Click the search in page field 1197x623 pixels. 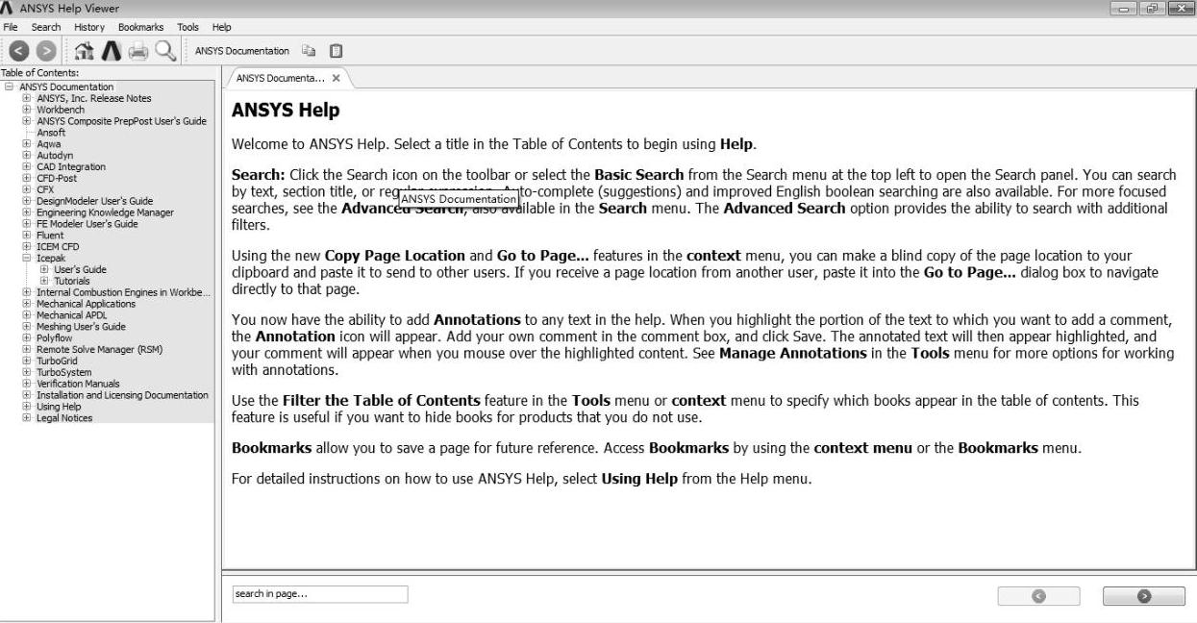point(319,595)
